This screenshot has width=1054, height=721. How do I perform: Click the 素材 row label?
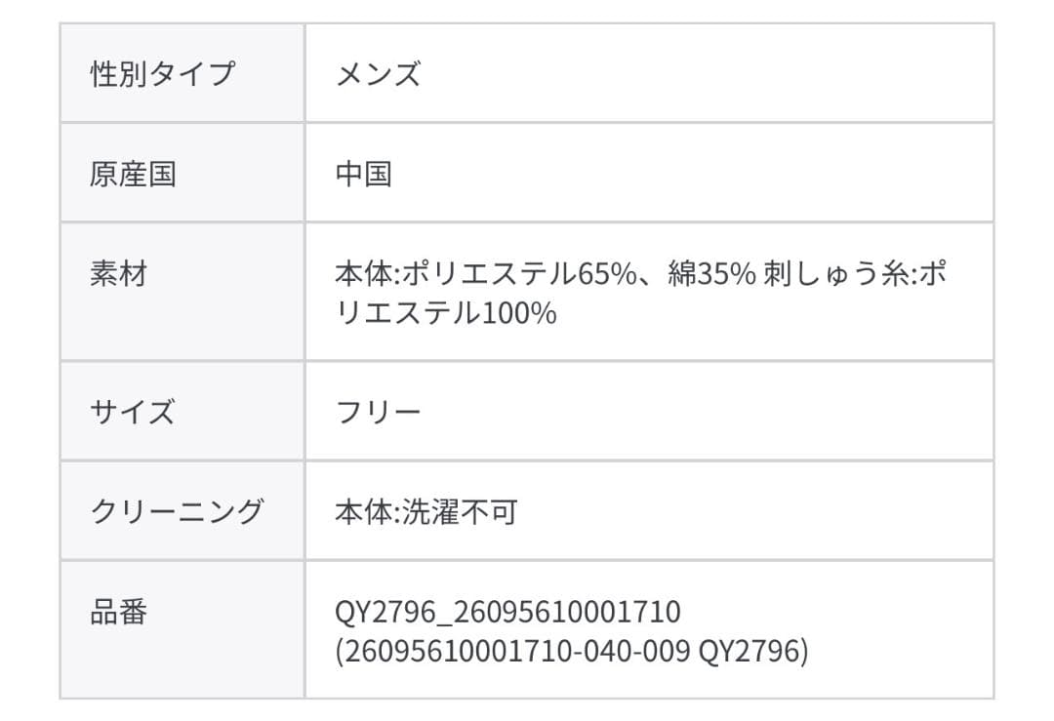pyautogui.click(x=118, y=274)
